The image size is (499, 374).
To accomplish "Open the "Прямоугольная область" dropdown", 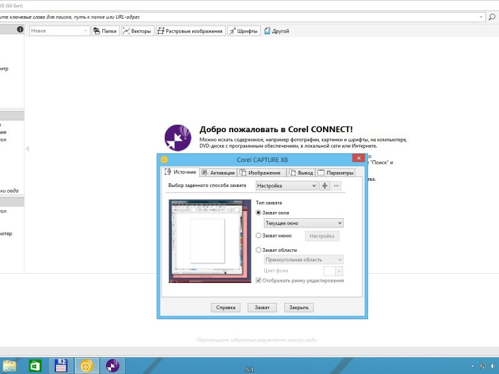I will point(304,260).
